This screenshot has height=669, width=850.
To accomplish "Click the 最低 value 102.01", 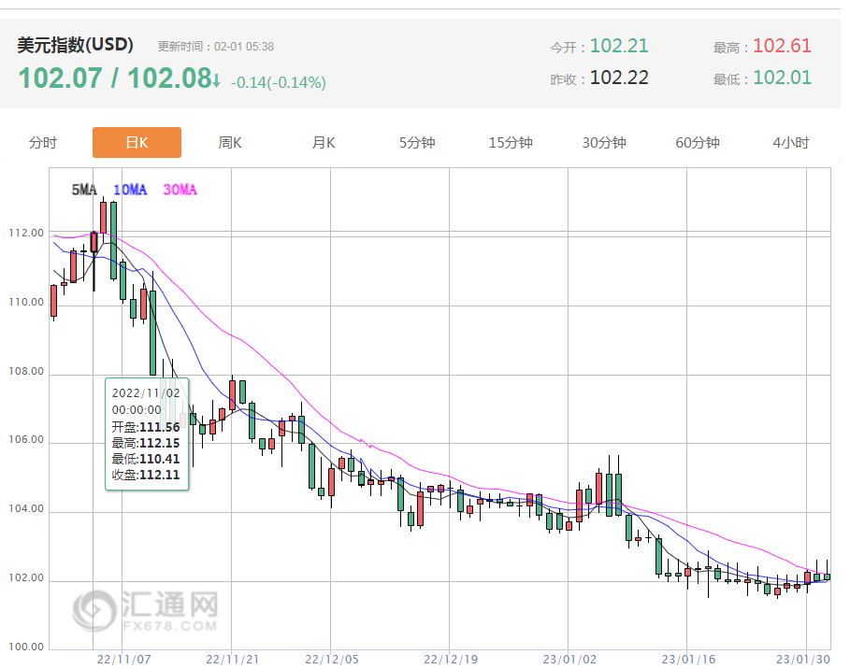I will click(782, 78).
